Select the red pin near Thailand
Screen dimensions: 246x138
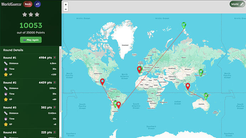tap(188, 87)
